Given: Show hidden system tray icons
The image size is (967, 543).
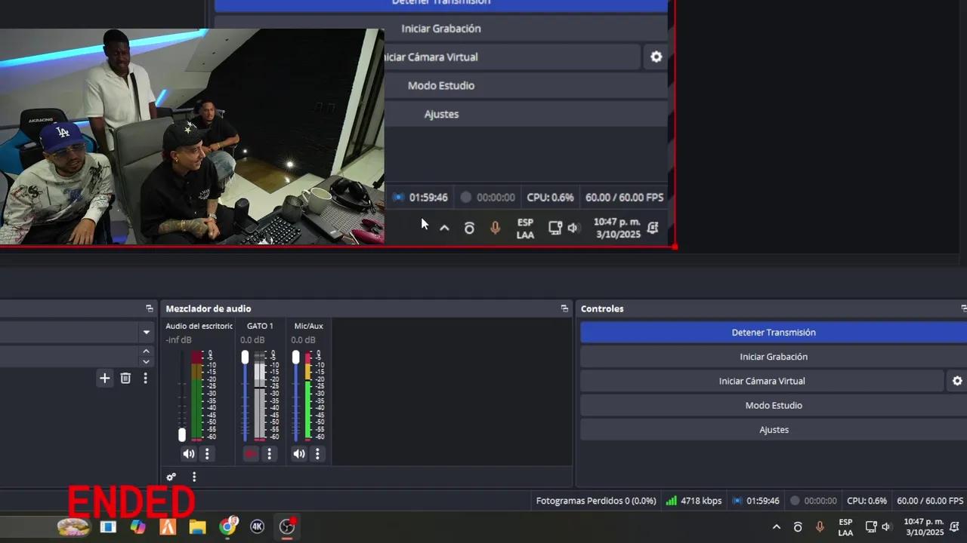Looking at the screenshot, I should coord(776,527).
